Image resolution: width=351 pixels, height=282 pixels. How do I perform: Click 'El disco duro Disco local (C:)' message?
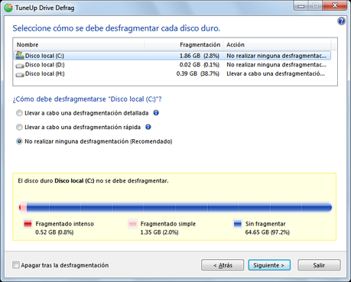[93, 181]
